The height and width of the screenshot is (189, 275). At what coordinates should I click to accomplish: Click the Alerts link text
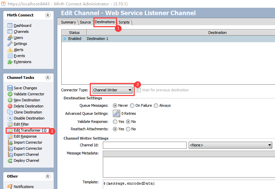19,50
